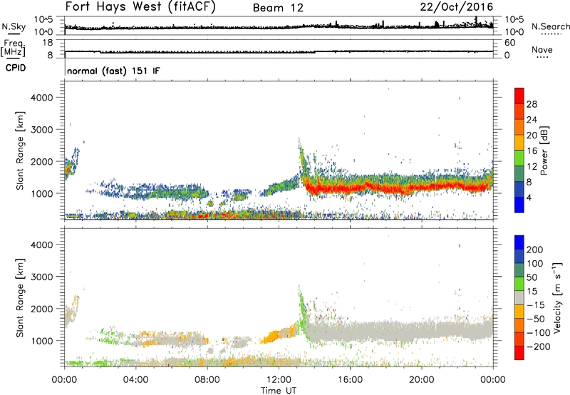
Task: Pick the red top segment of power color bar
Action: (519, 96)
